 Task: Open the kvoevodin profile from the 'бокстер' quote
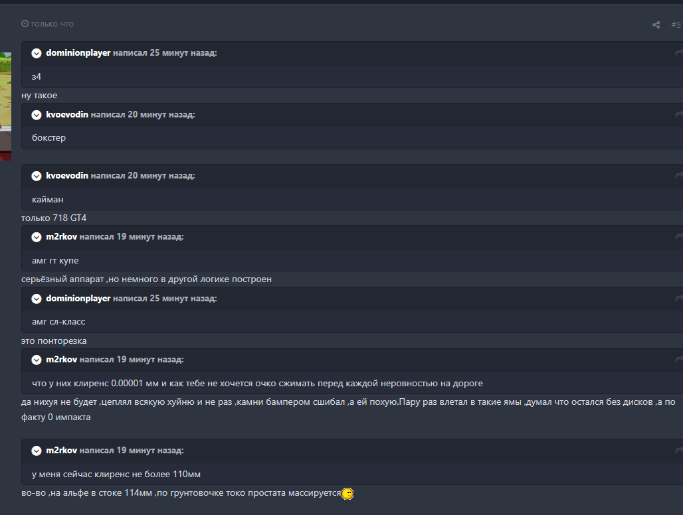67,115
